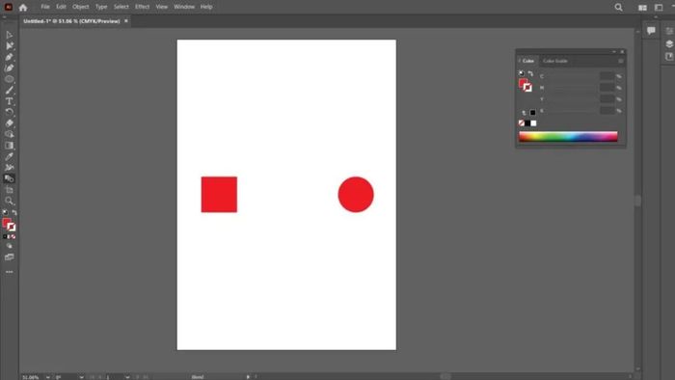Open the search icon at top right
The image size is (675, 380).
(619, 8)
